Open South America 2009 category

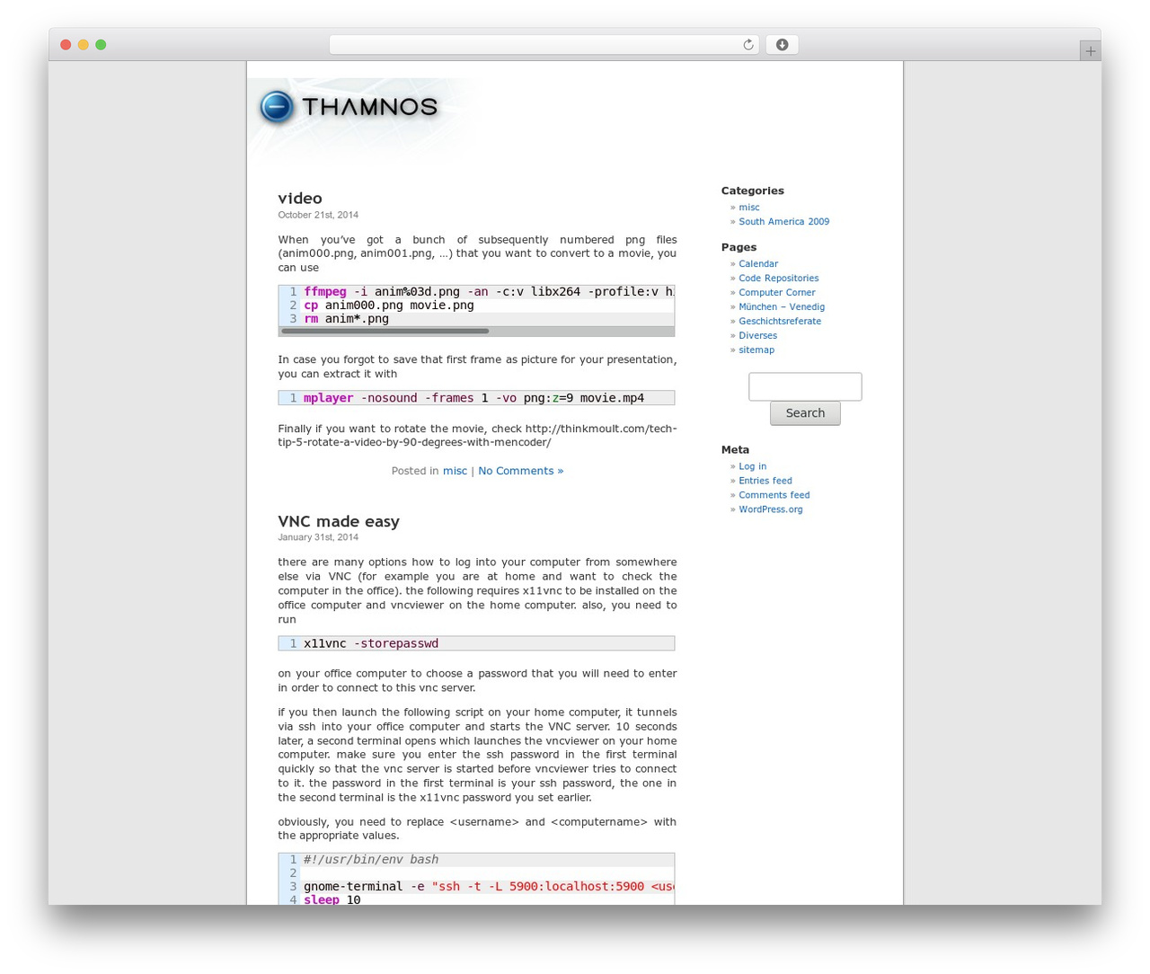pyautogui.click(x=783, y=222)
